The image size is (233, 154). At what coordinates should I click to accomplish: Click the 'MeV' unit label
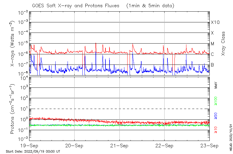[216, 85]
